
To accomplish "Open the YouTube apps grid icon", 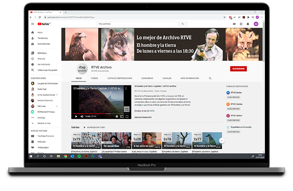I will [241, 24].
